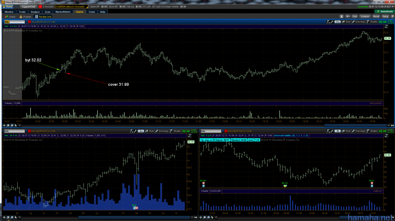Open Studies menu of top chart
Image resolution: width=395 pixels, height=221 pixels.
[x=373, y=22]
